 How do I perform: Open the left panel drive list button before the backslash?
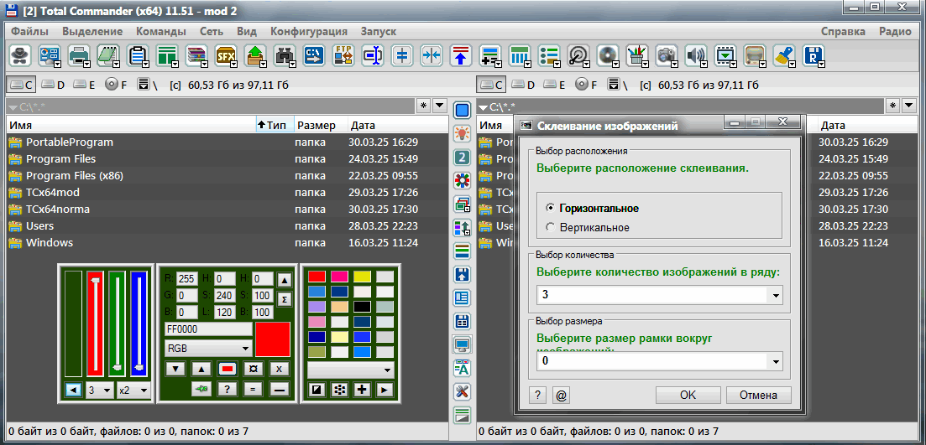[143, 85]
